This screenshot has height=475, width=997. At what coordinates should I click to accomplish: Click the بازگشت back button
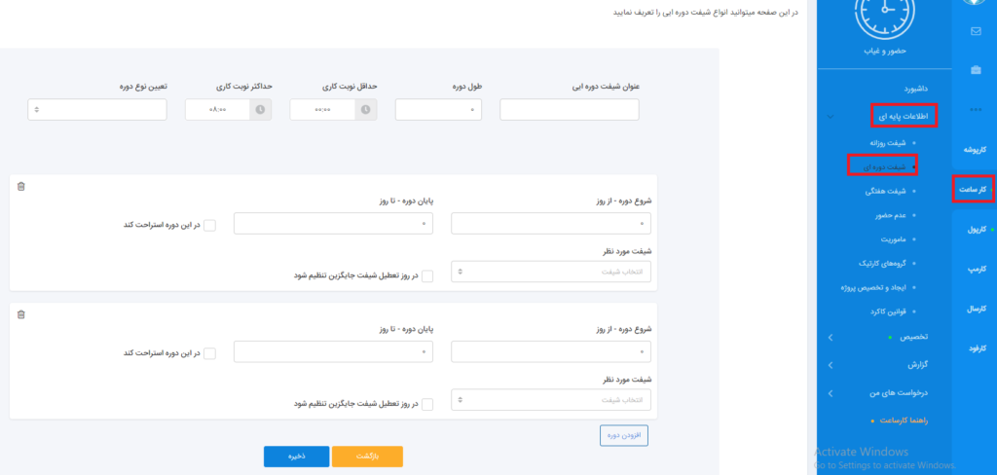367,457
